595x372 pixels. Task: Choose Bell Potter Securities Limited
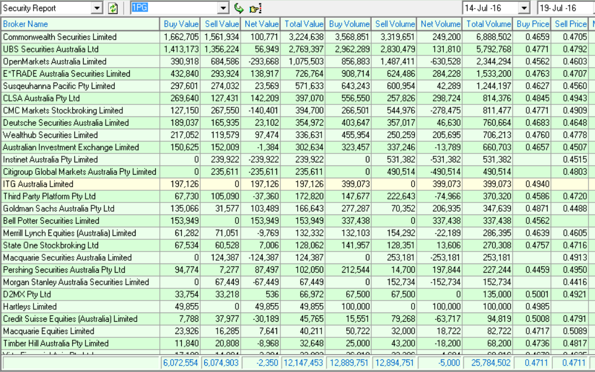coord(51,221)
